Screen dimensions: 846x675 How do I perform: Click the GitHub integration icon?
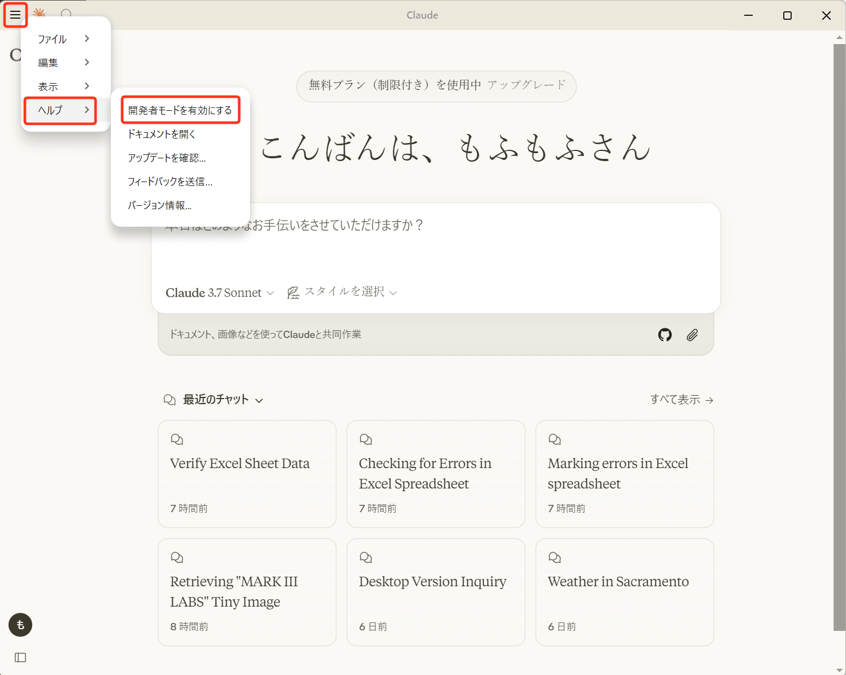pos(664,335)
